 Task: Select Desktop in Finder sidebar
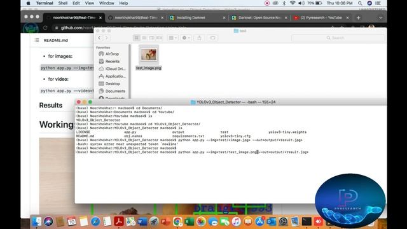(x=112, y=83)
